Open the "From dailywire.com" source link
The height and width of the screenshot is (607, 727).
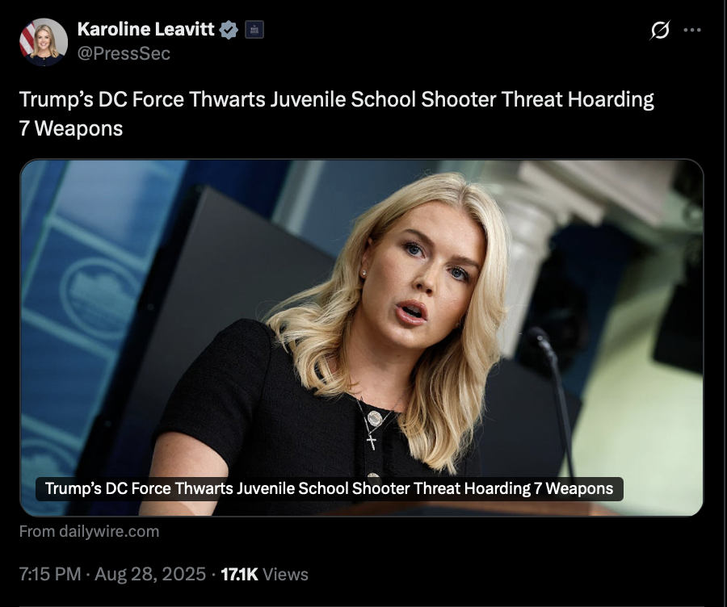coord(89,531)
